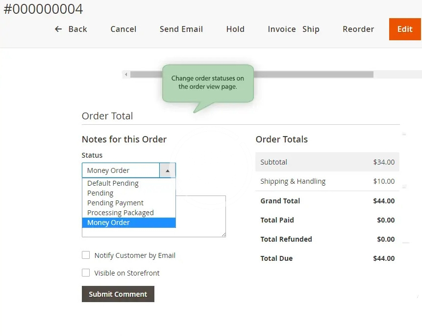The image size is (422, 336).
Task: Choose Pending in the status list
Action: 100,193
